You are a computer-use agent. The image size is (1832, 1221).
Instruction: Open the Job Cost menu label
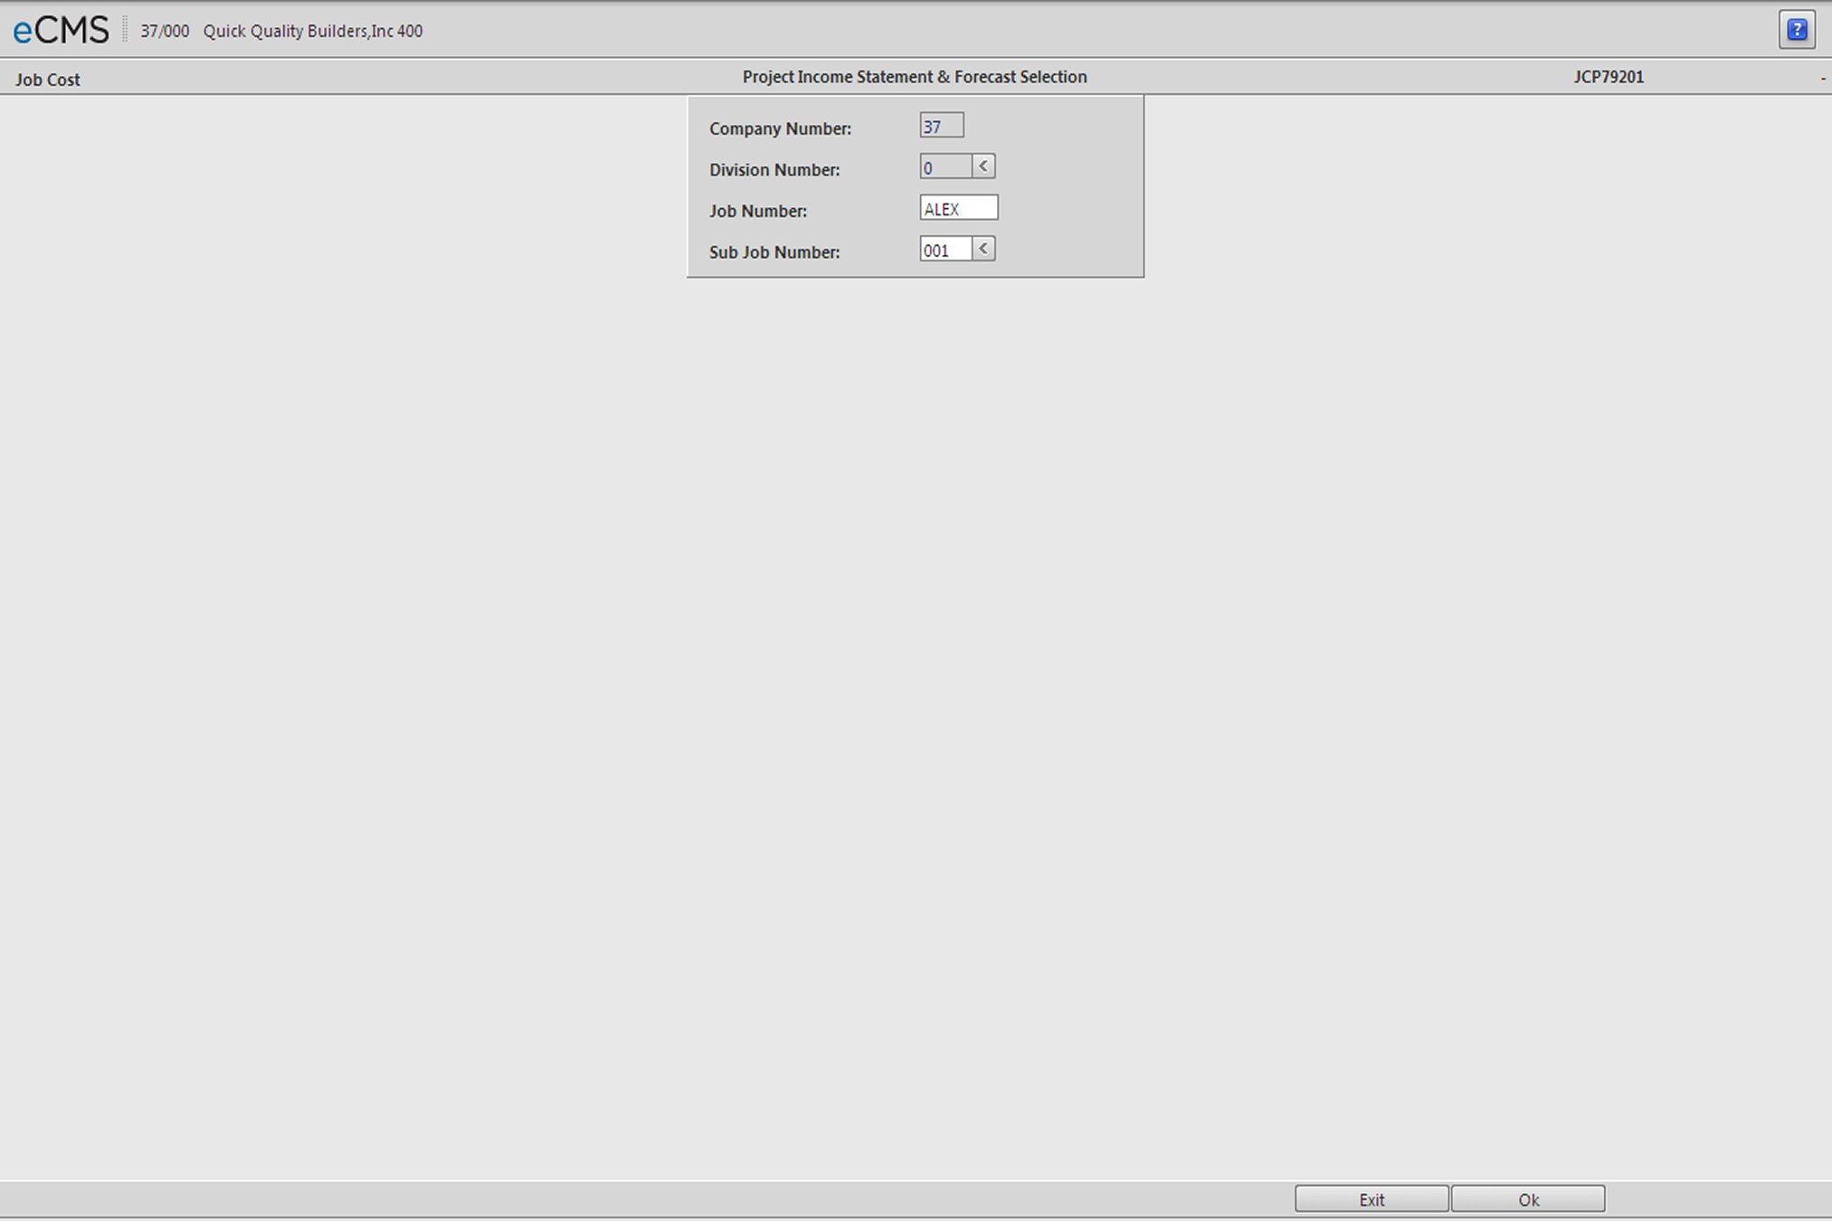point(48,80)
